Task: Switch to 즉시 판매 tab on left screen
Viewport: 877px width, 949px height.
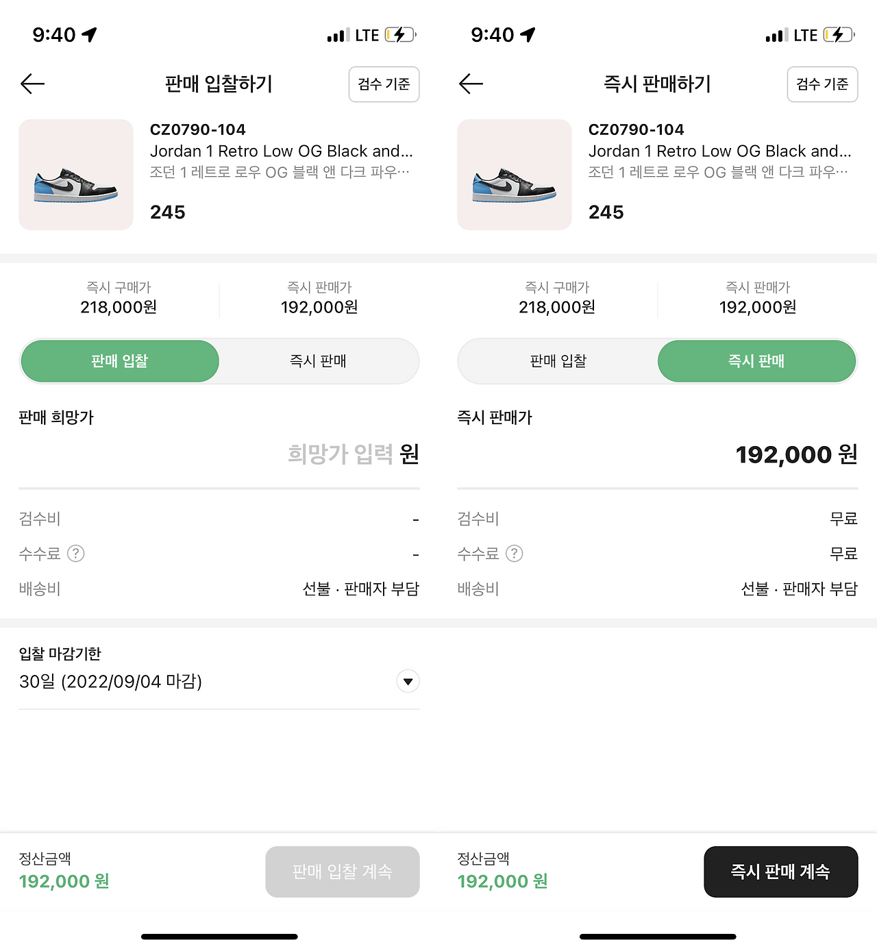Action: click(318, 361)
